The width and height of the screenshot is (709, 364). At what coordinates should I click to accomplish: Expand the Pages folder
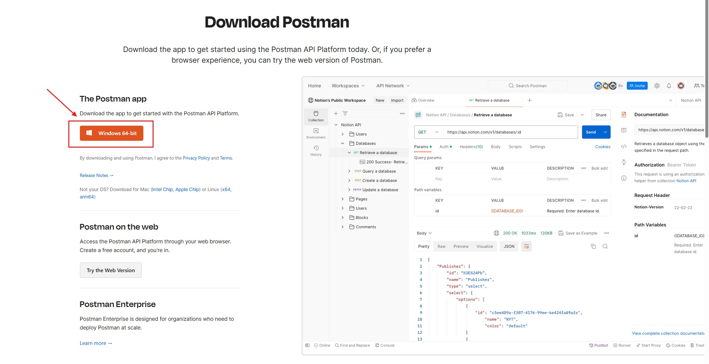pyautogui.click(x=342, y=199)
